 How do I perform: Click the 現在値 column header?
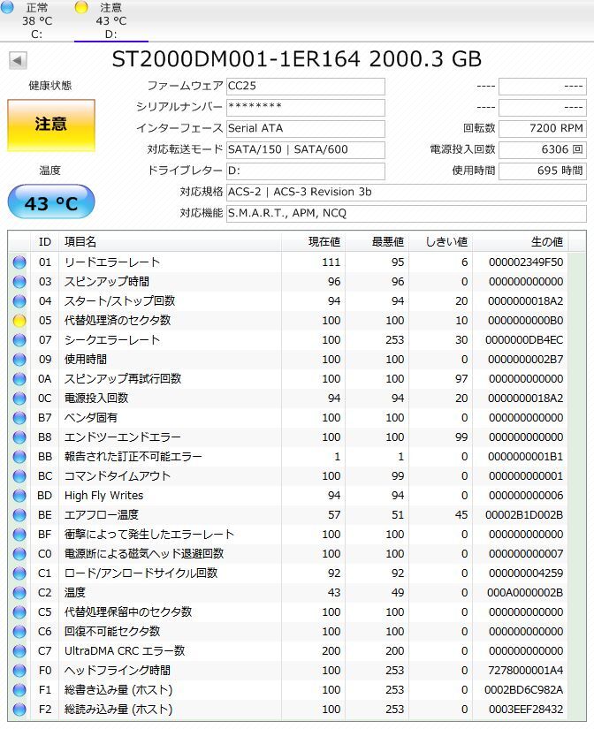pyautogui.click(x=313, y=242)
